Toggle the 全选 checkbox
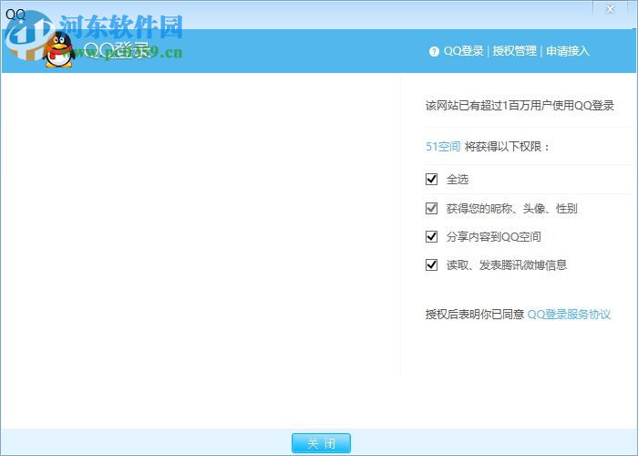This screenshot has width=638, height=456. coord(431,179)
